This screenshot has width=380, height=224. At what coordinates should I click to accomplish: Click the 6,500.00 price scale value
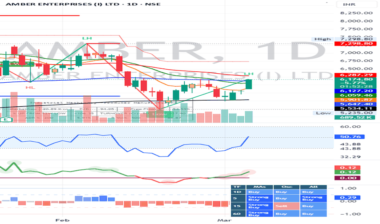(x=356, y=69)
